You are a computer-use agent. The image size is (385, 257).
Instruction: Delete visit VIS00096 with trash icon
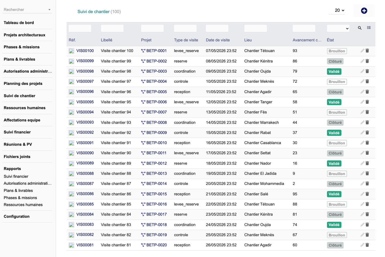[x=367, y=92]
